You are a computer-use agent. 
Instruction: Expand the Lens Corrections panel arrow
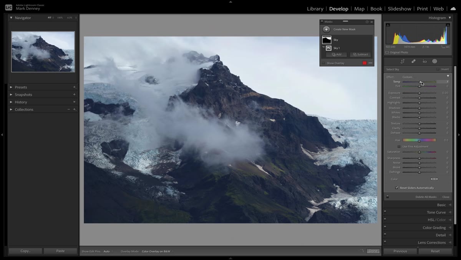pos(450,242)
